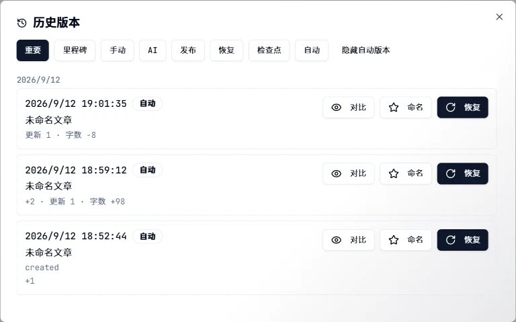Click the history clock icon beside 历史版本
Screen dimensions: 516x322
point(21,23)
